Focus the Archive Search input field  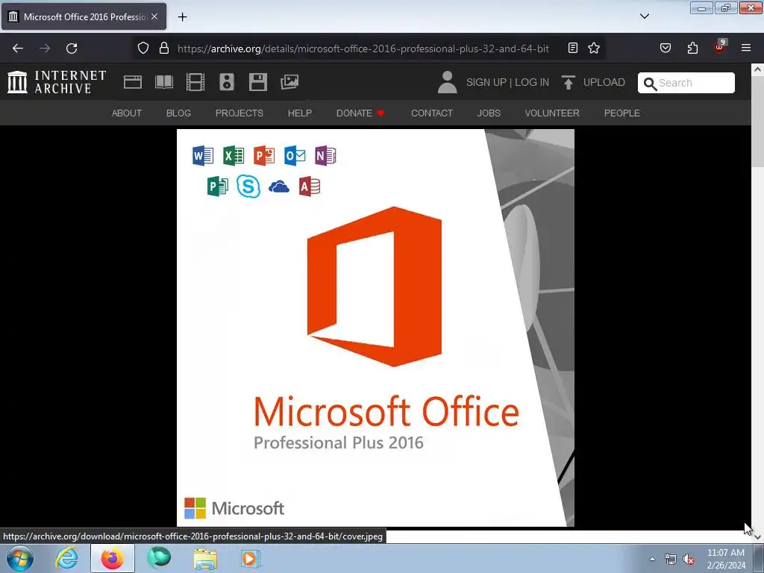point(686,83)
